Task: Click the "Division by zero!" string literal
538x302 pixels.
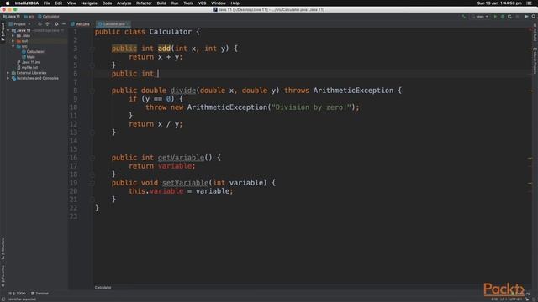Action: [311, 107]
